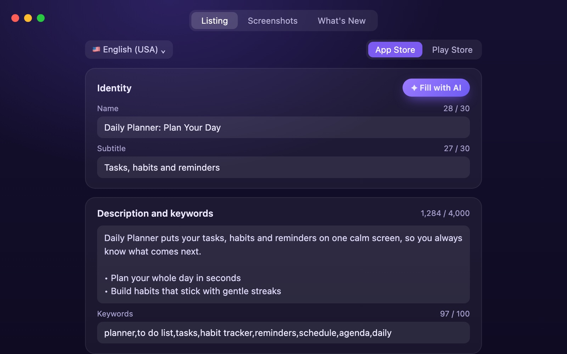Click the sparkle icon in Fill with AI

[x=414, y=88]
